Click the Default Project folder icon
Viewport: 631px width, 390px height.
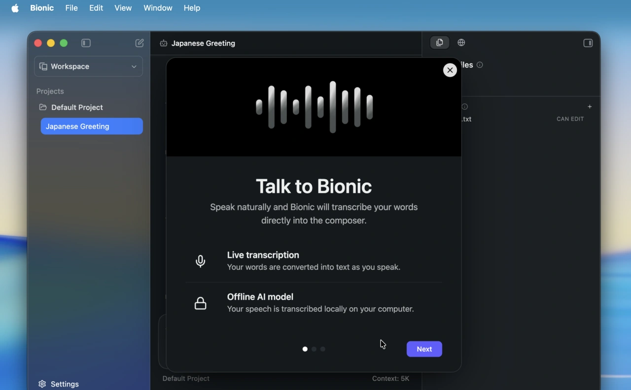[43, 107]
